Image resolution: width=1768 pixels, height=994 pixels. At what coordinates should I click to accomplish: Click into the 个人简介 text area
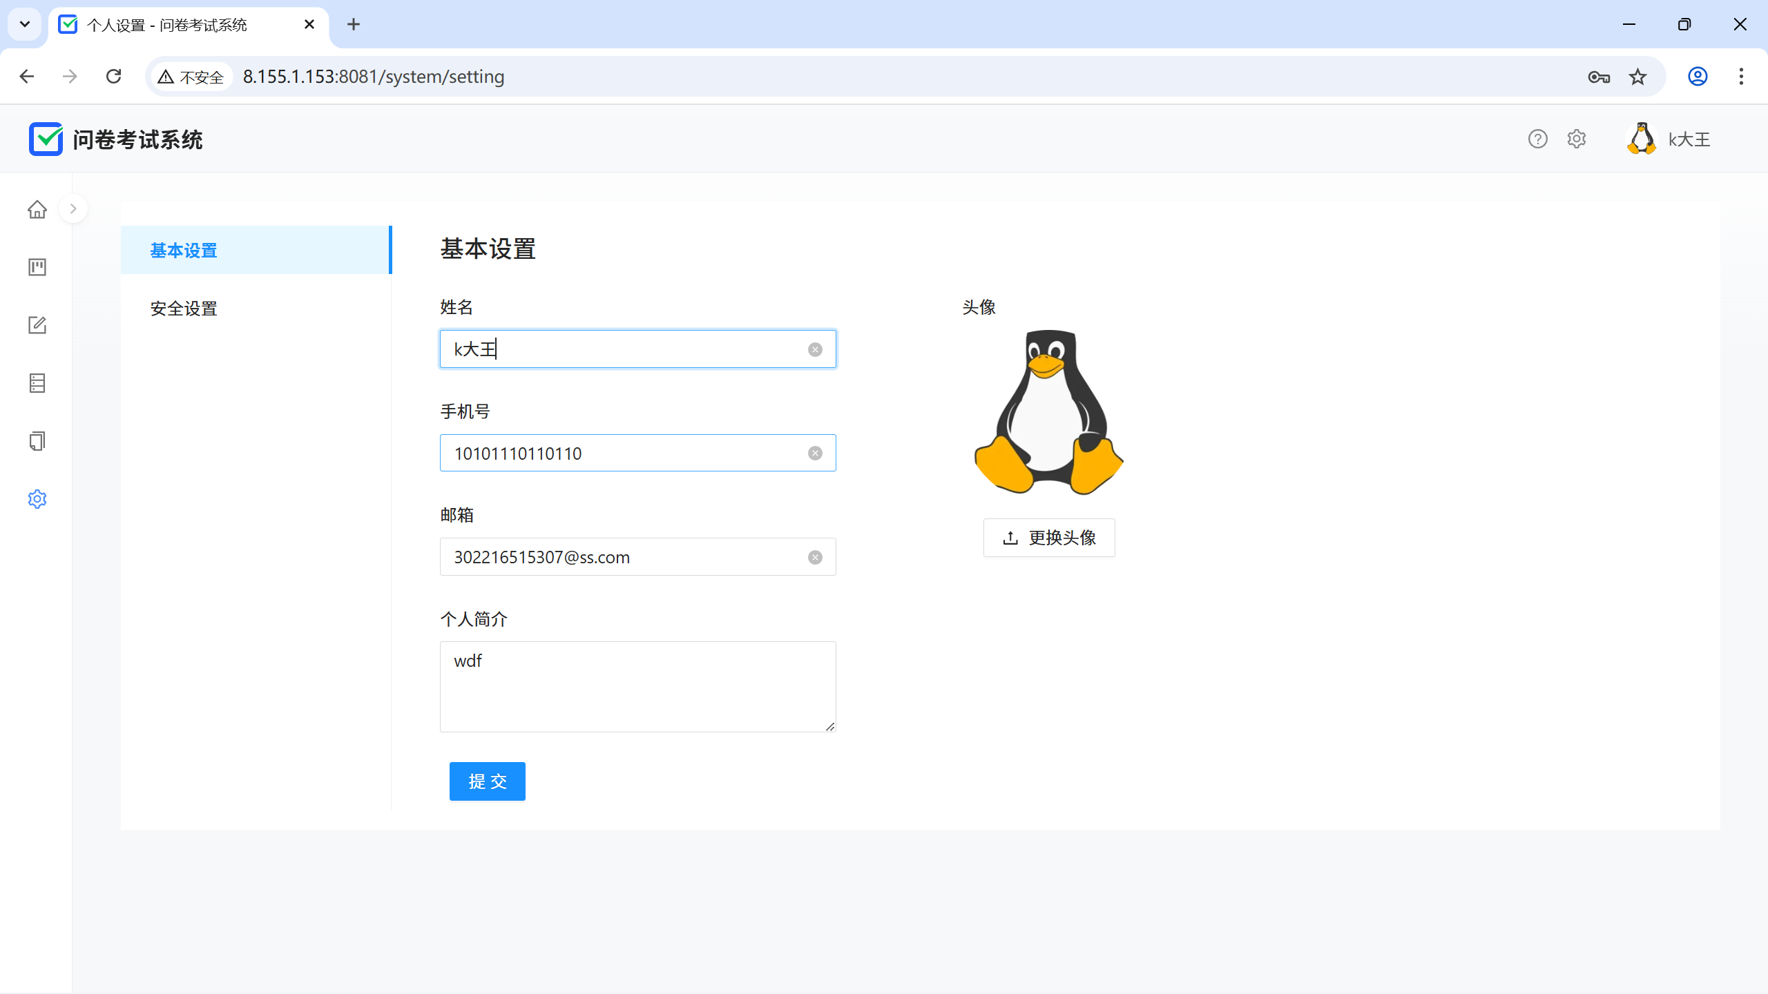coord(637,686)
